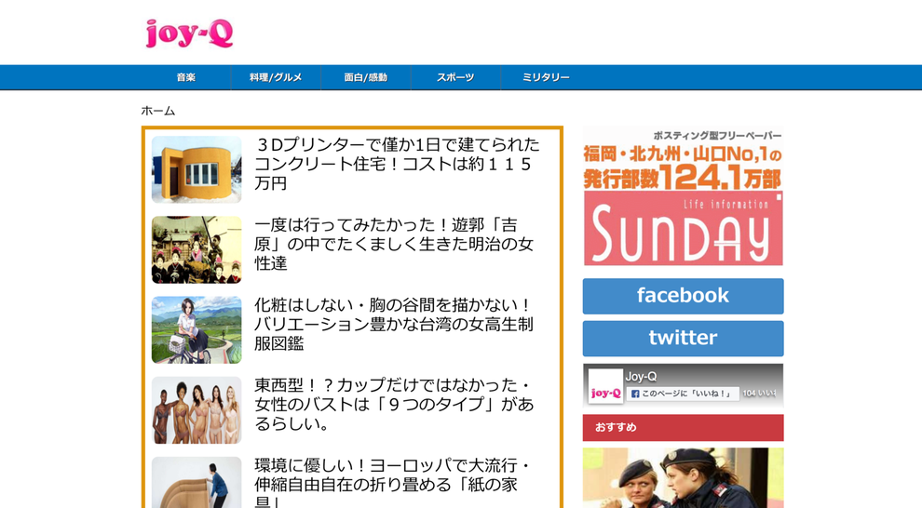Image resolution: width=922 pixels, height=508 pixels.
Task: Click the joy-Q site logo
Action: [x=189, y=33]
